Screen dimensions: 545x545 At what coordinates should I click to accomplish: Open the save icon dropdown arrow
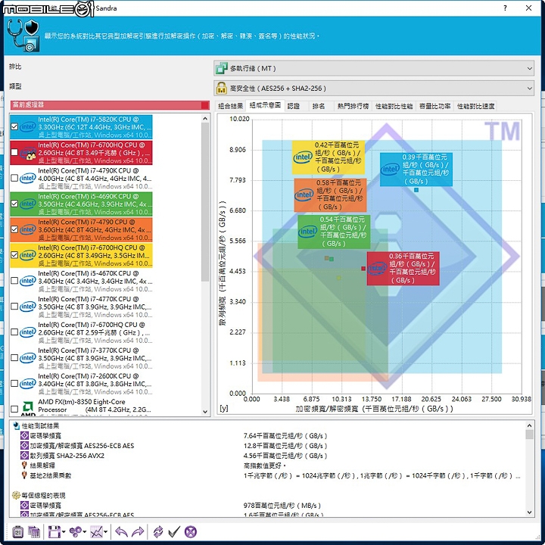pos(64,532)
